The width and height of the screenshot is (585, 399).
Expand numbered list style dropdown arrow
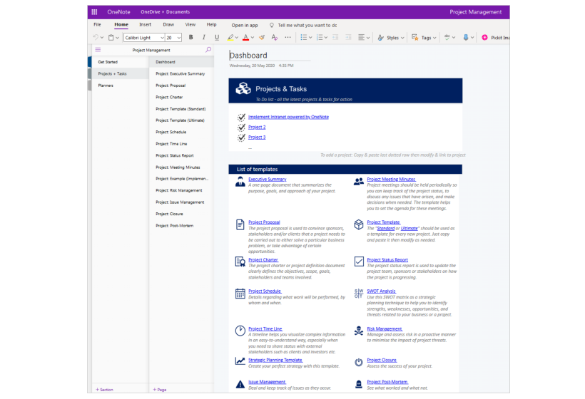(326, 38)
